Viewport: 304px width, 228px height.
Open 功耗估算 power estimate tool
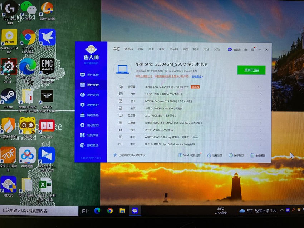(x=215, y=155)
